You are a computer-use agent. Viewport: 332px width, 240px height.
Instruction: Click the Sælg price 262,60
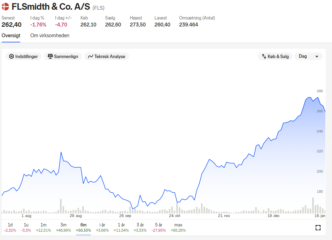point(113,25)
